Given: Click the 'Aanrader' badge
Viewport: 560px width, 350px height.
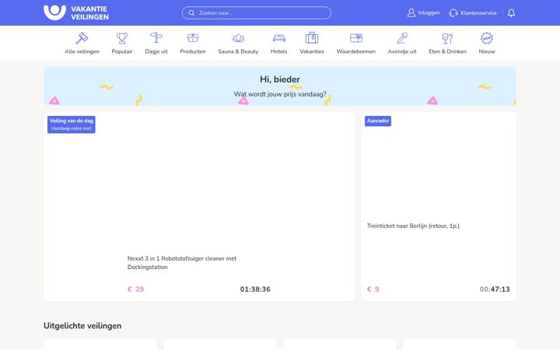Looking at the screenshot, I should point(378,121).
